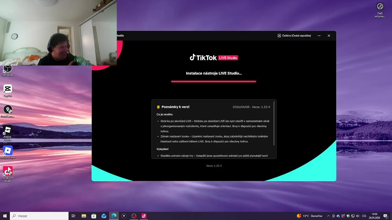
Task: Open the Roblox Player desktop shortcut
Action: (x=8, y=152)
